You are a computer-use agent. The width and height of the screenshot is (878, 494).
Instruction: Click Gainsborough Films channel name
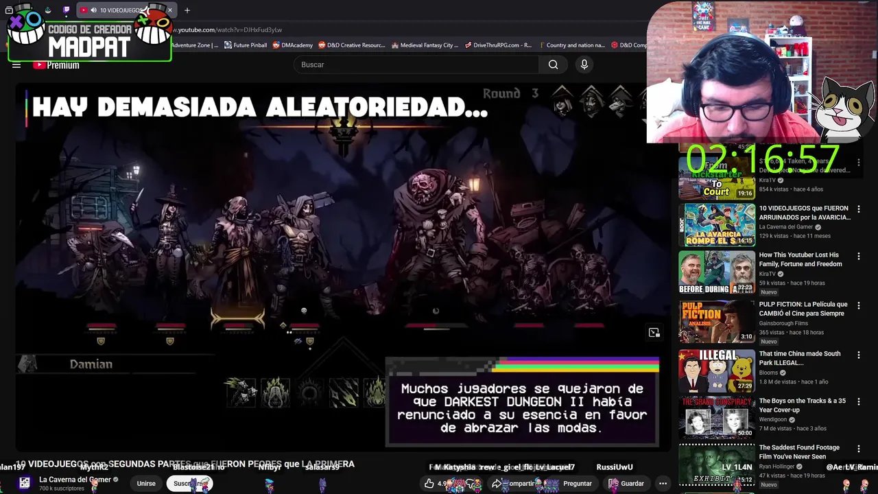pos(783,323)
